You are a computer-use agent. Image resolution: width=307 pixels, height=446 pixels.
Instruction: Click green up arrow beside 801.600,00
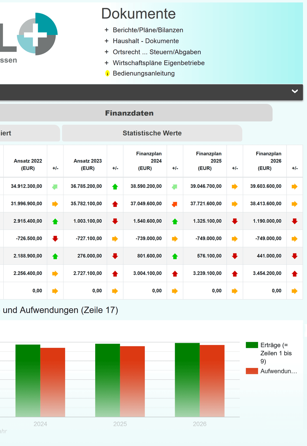click(175, 256)
